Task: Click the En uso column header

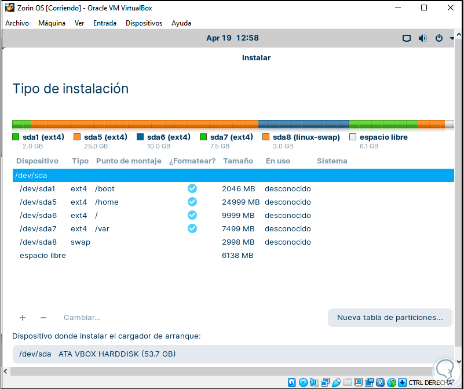Action: (278, 161)
